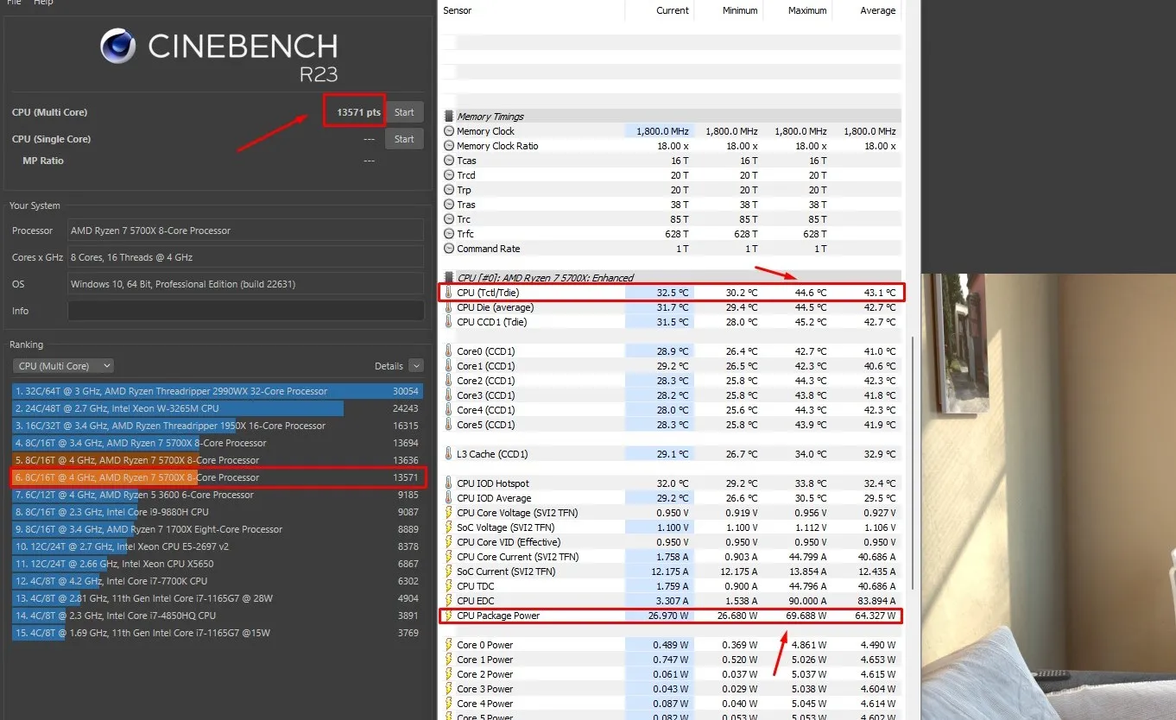Viewport: 1176px width, 720px height.
Task: Click the thermometer icon beside Core0 (CCD1)
Action: 448,351
